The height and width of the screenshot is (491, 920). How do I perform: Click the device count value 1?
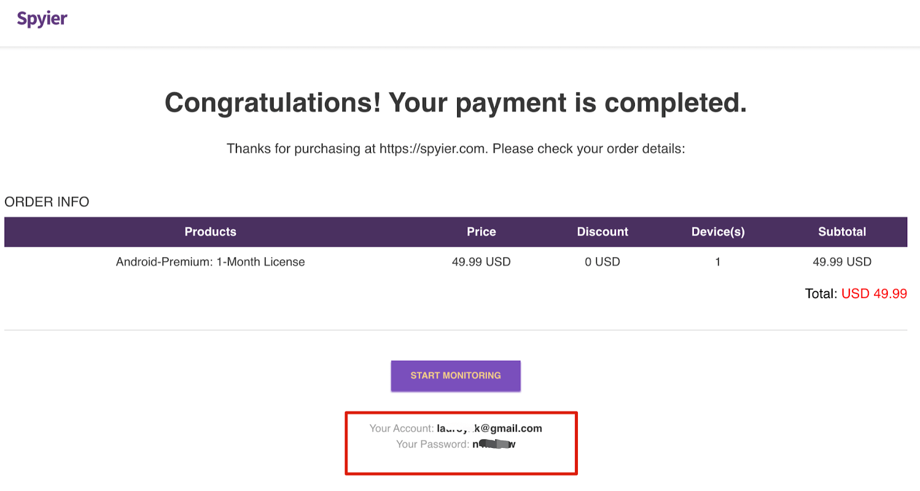[x=718, y=262]
